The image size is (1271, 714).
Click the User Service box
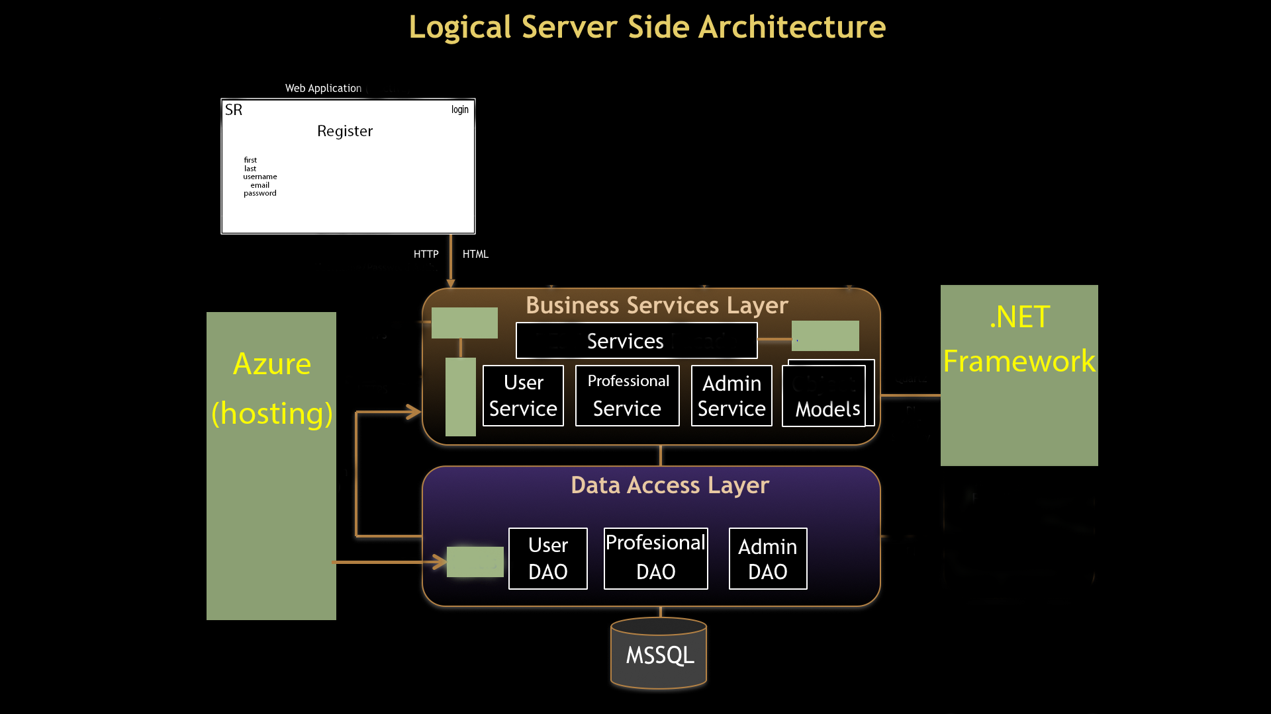[523, 395]
